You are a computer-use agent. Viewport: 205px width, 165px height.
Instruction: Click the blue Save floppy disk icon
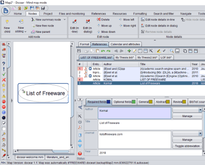32,8
